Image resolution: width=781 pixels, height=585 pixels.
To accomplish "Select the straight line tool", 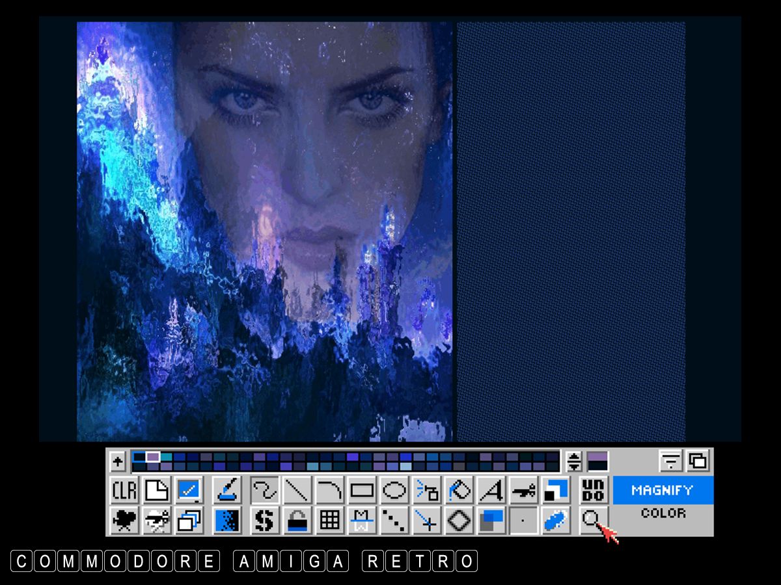I will (297, 490).
